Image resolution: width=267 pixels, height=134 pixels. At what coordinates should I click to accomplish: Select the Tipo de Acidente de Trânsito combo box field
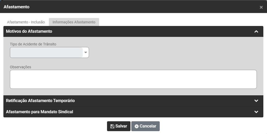click(x=46, y=52)
